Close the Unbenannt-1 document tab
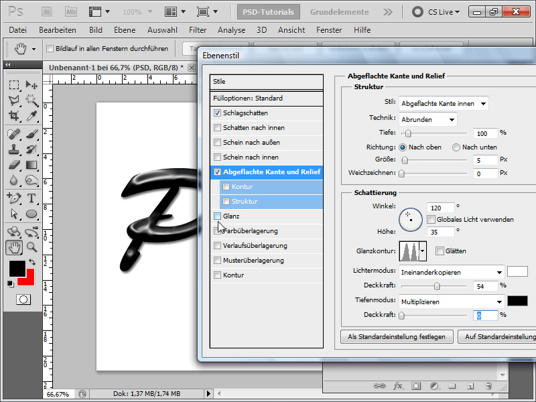This screenshot has width=536, height=402. click(x=192, y=68)
